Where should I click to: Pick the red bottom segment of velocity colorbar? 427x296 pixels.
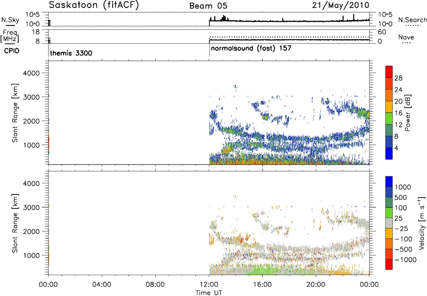389,264
